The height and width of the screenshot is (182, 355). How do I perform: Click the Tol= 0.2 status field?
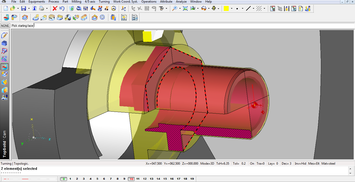[240, 164]
